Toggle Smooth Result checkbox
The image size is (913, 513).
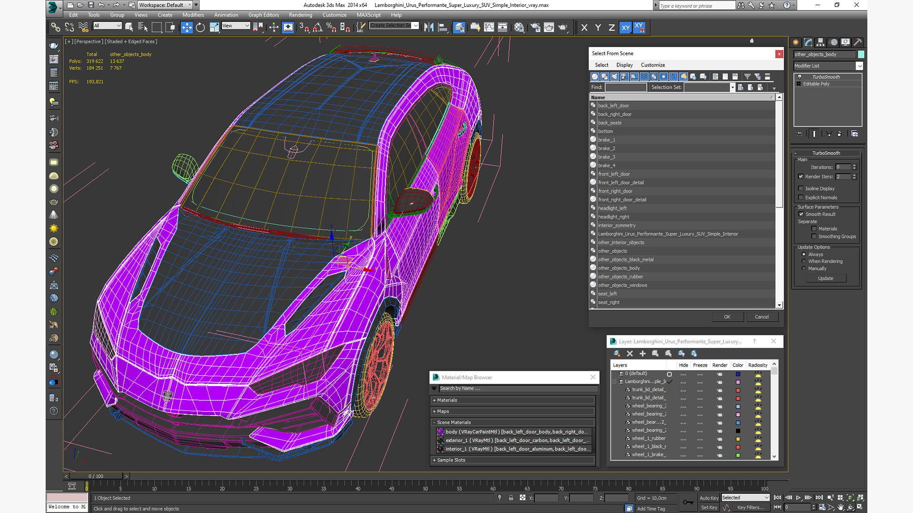coord(801,214)
